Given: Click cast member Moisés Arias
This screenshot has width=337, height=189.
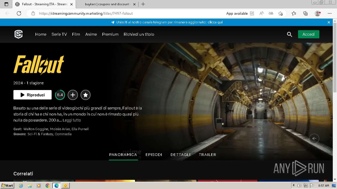Looking at the screenshot, I should 60,129.
